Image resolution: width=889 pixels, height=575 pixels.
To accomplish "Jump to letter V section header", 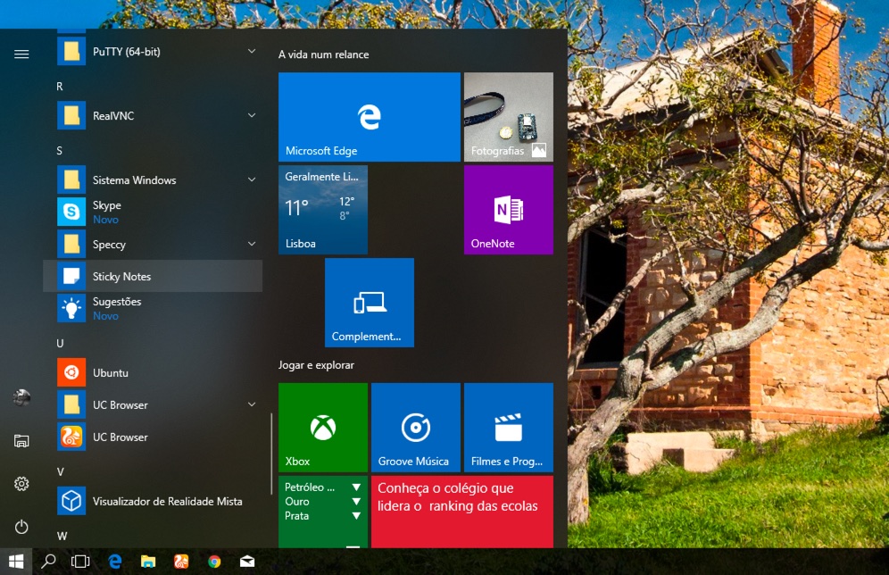I will click(60, 471).
